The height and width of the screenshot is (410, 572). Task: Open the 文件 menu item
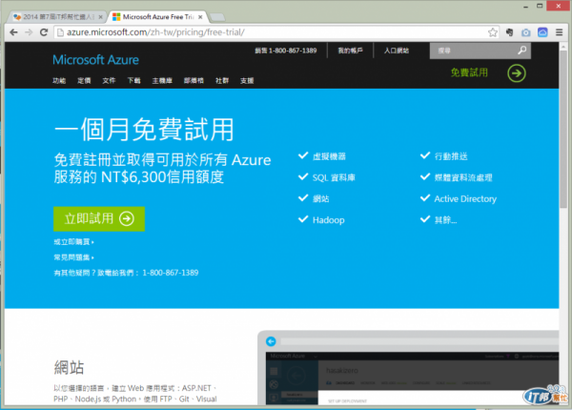[x=109, y=81]
